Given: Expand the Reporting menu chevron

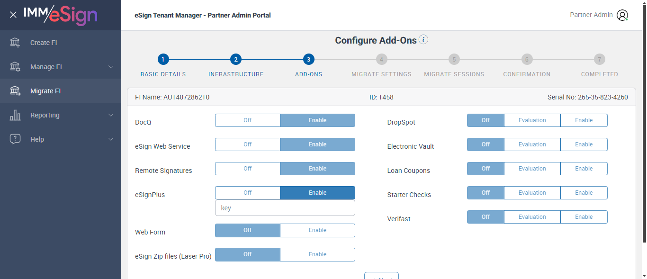Looking at the screenshot, I should click(x=111, y=115).
